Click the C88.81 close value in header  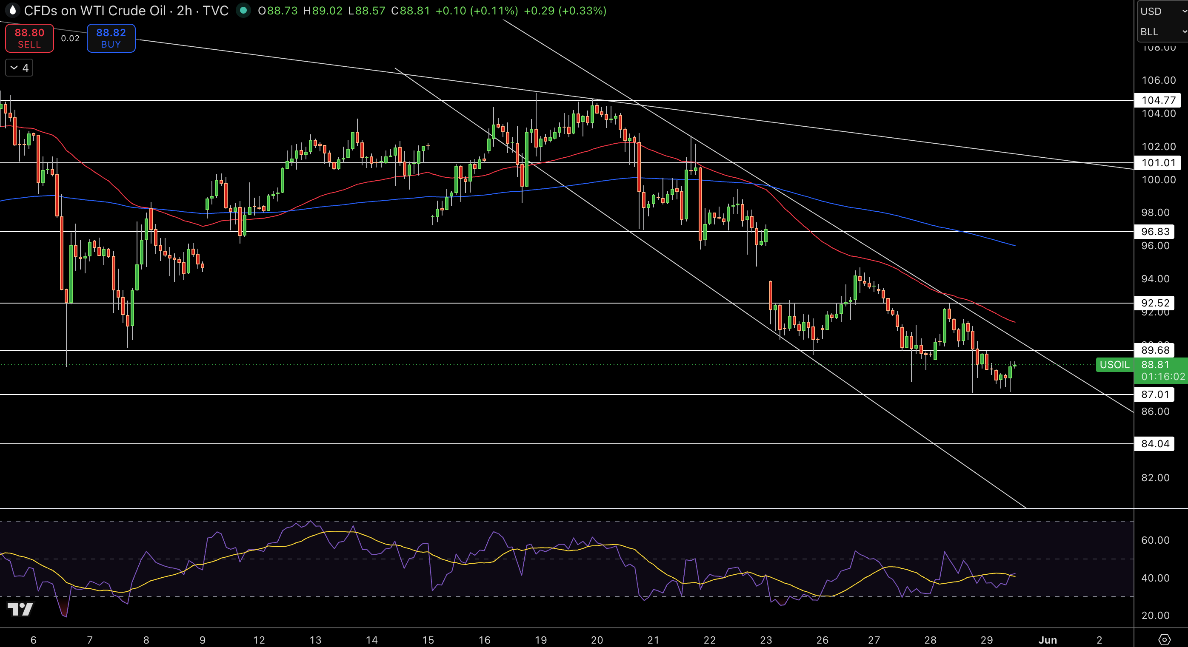[x=410, y=11]
